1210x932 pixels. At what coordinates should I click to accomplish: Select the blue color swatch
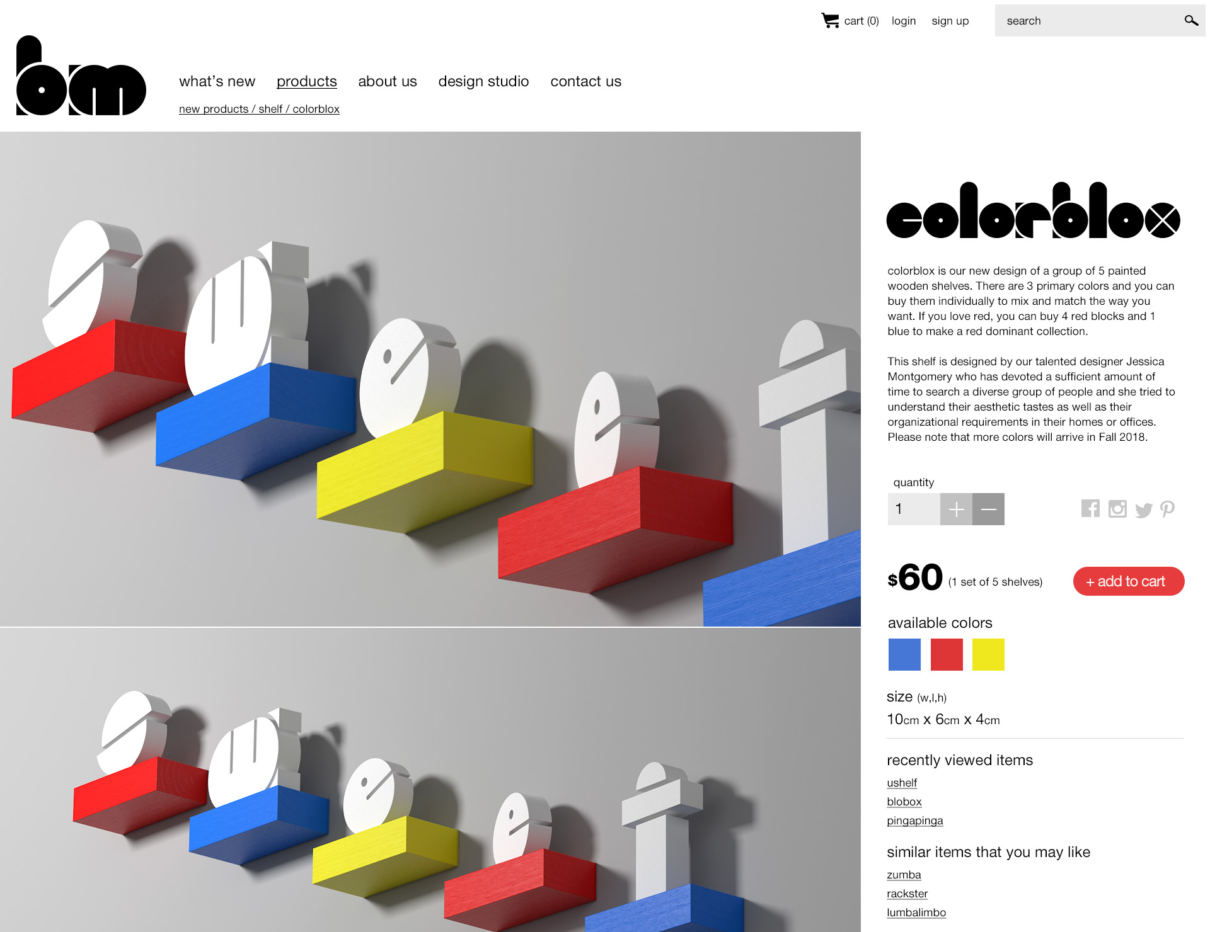(904, 654)
